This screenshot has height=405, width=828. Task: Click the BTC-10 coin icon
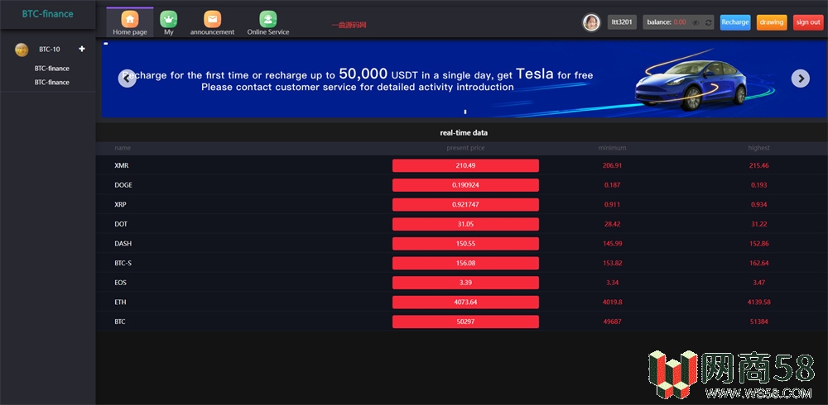pos(22,50)
